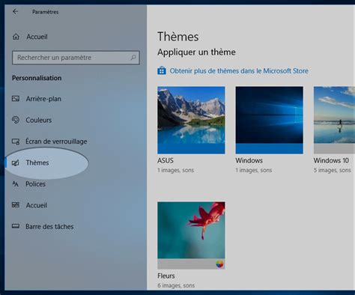Click the Polices font icon

click(x=15, y=184)
